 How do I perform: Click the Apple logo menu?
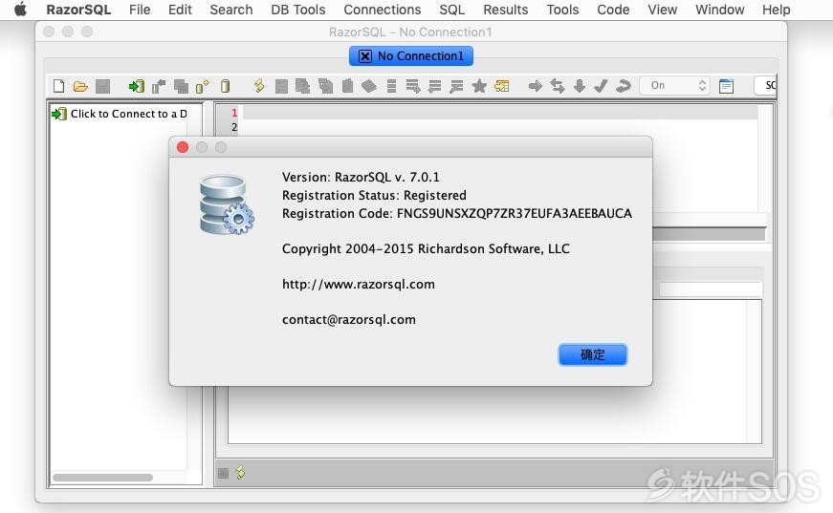pyautogui.click(x=20, y=10)
